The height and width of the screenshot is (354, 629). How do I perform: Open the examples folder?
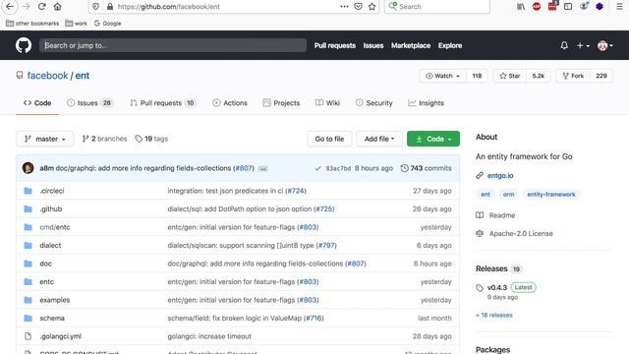click(x=55, y=300)
